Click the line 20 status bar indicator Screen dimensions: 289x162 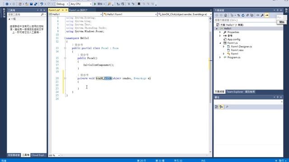(141, 161)
